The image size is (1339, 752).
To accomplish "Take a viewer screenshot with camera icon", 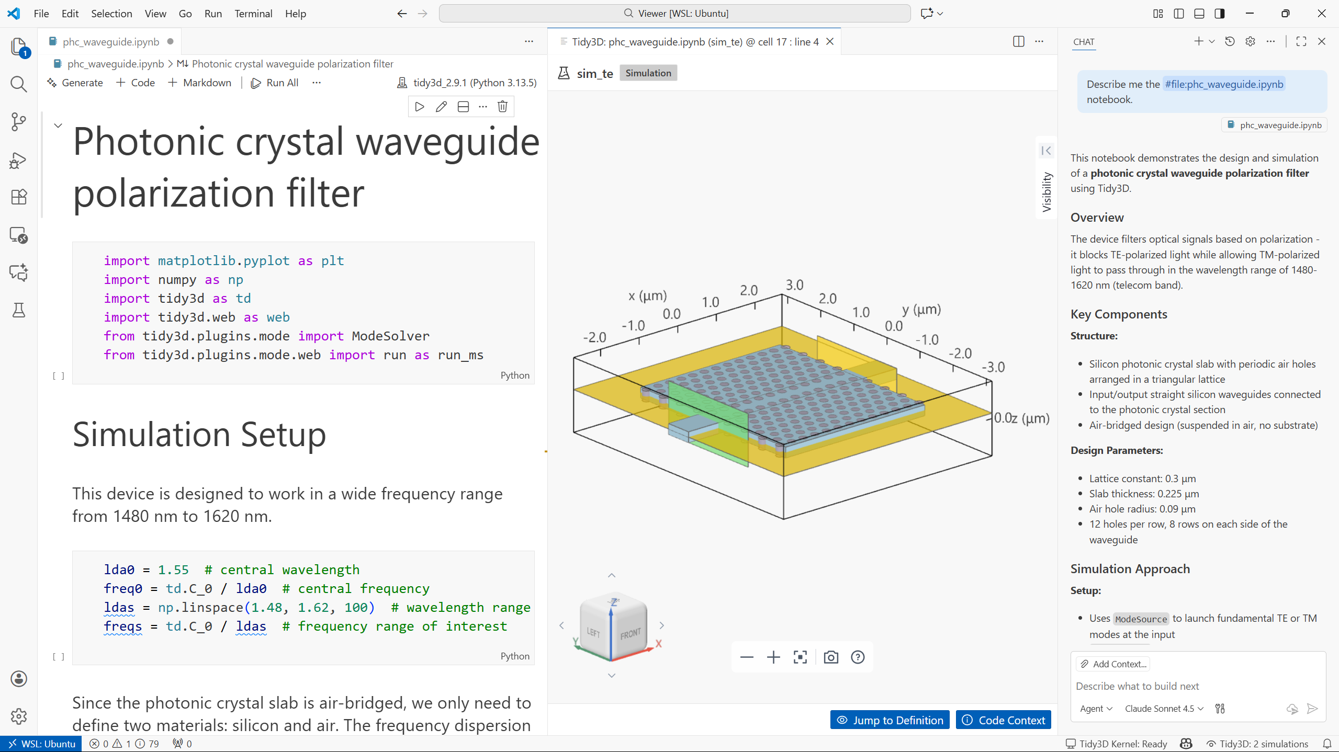I will (x=831, y=657).
